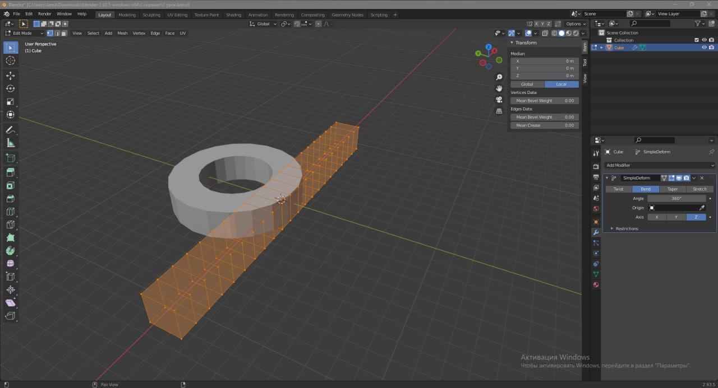718x388 pixels.
Task: Expand the Cube item in outliner
Action: 602,48
